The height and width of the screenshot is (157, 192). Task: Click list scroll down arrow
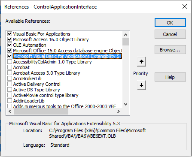tap(125, 104)
